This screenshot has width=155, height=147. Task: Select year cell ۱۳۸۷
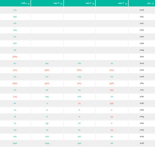pos(142,64)
